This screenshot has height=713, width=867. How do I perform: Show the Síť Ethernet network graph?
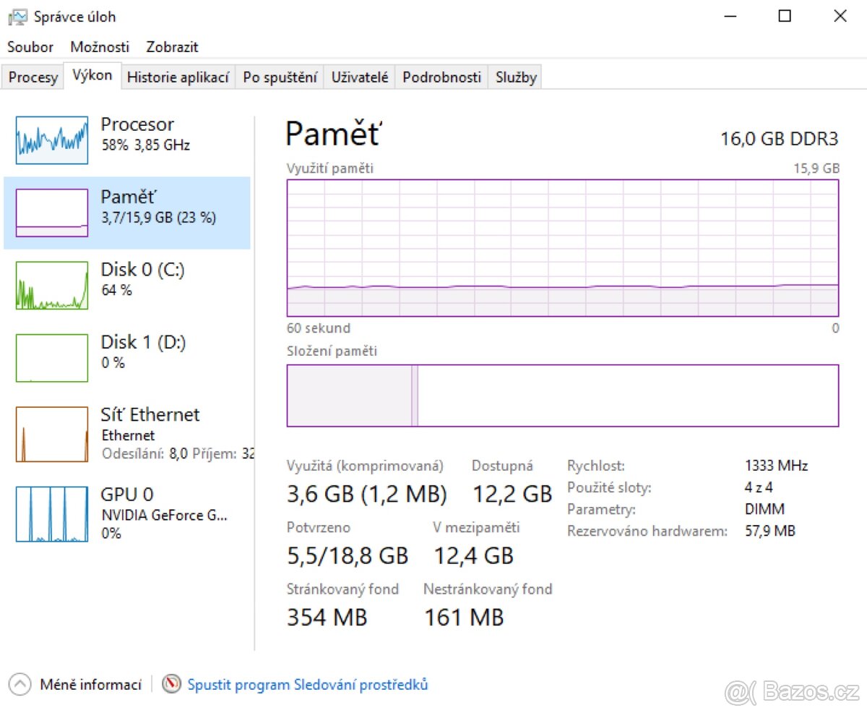click(x=52, y=434)
